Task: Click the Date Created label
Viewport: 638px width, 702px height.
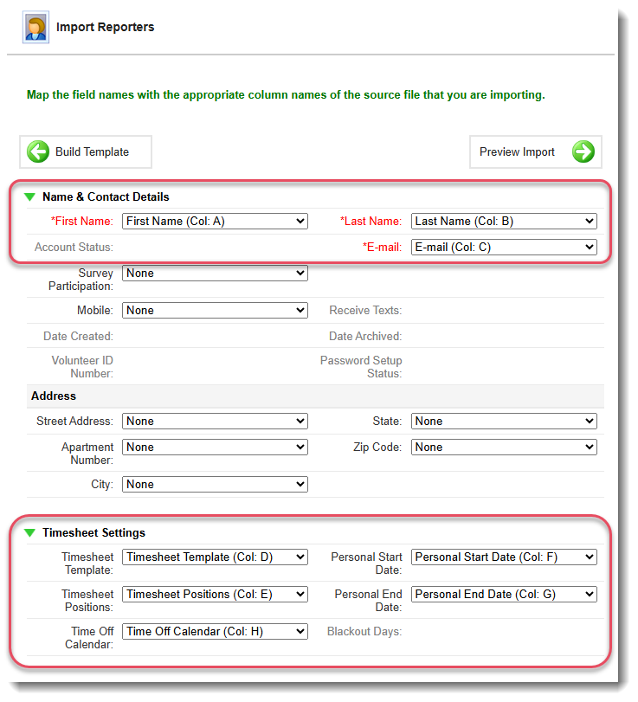Action: (79, 336)
